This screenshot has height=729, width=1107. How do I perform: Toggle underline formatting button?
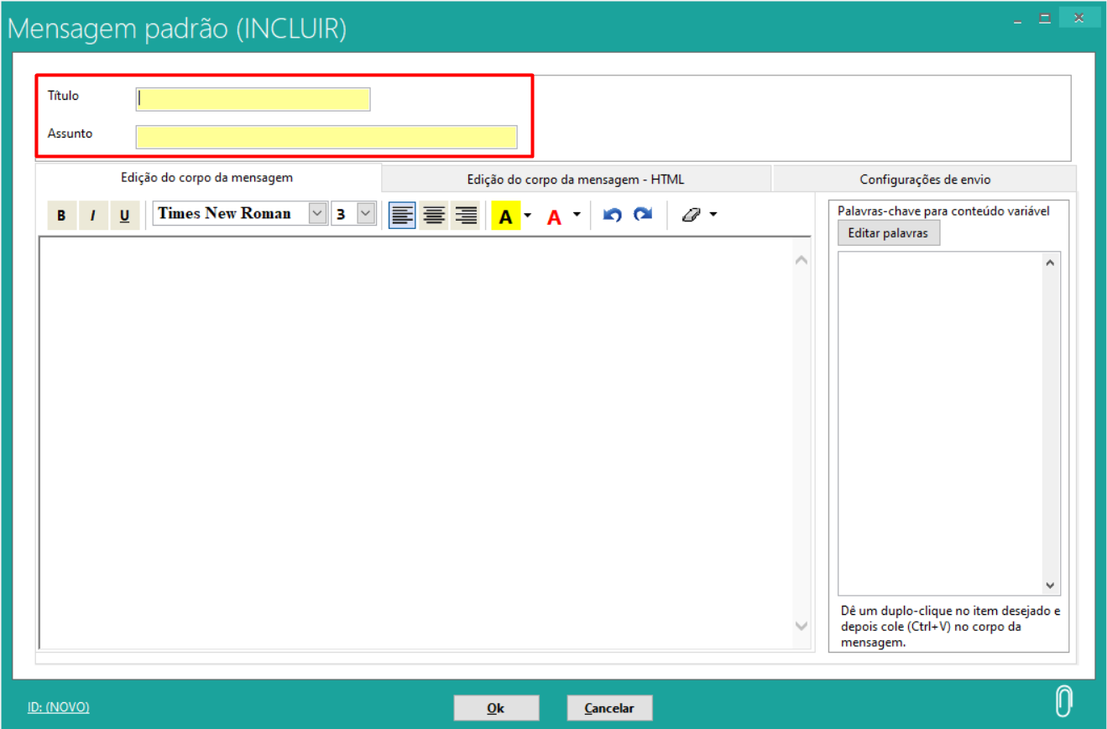tap(124, 216)
